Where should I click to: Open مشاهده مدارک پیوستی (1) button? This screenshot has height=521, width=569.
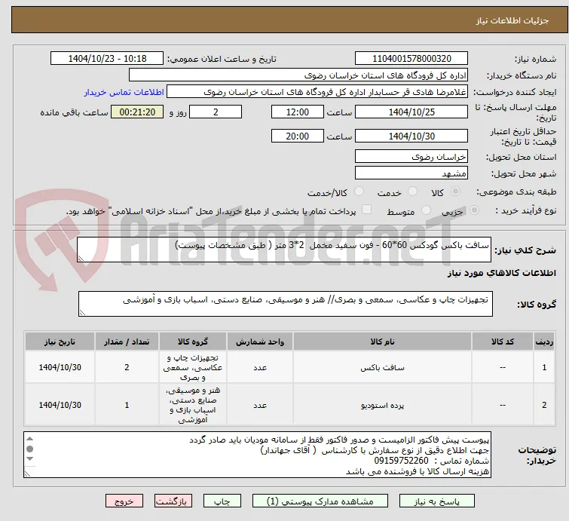[x=320, y=501]
